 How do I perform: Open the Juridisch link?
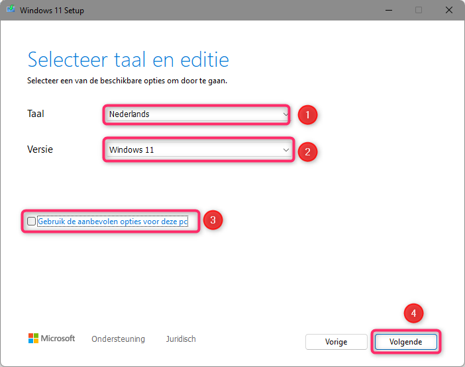click(x=181, y=339)
